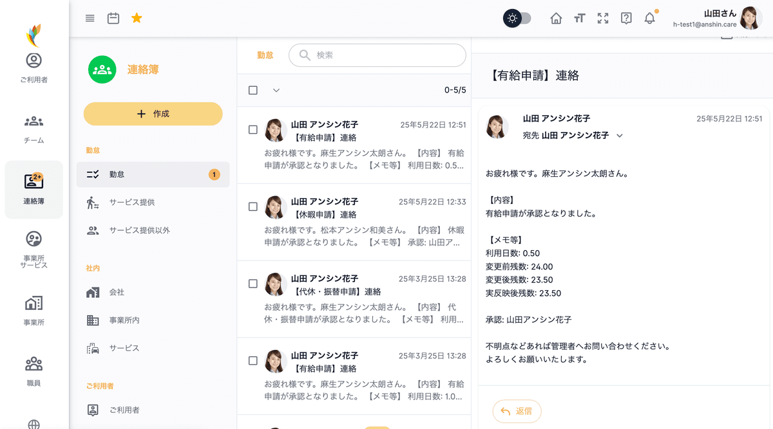The image size is (773, 429).
Task: Open the 事業所内 folder
Action: tap(153, 320)
